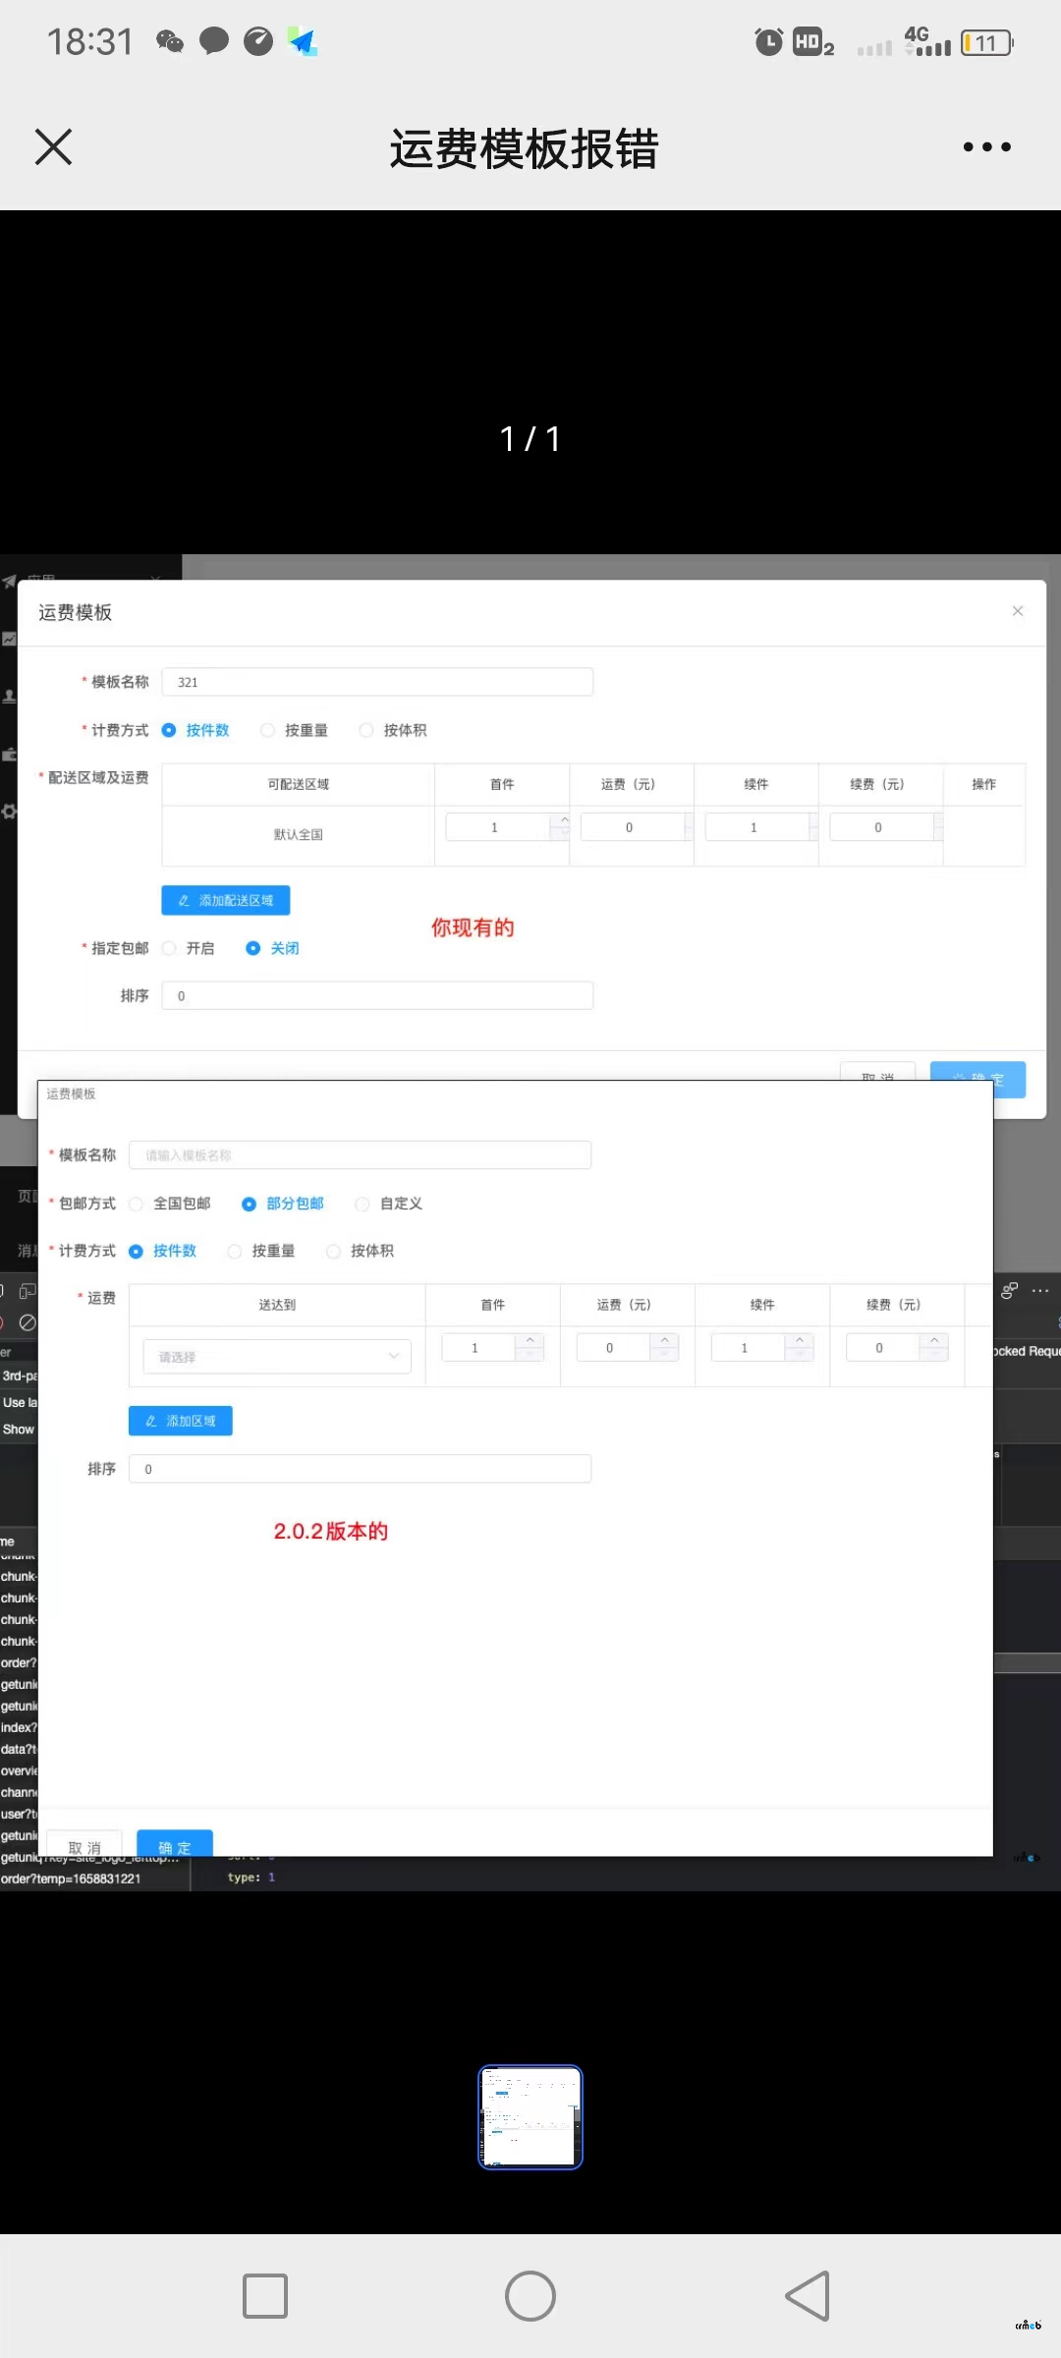Close the 运费模板报错 image viewer
This screenshot has height=2358, width=1061.
(x=53, y=147)
